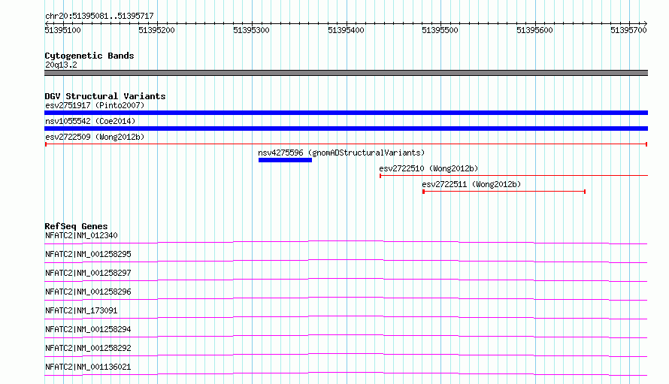Click ruler position 51395400
Viewport: 669px width, 384px height.
click(346, 30)
